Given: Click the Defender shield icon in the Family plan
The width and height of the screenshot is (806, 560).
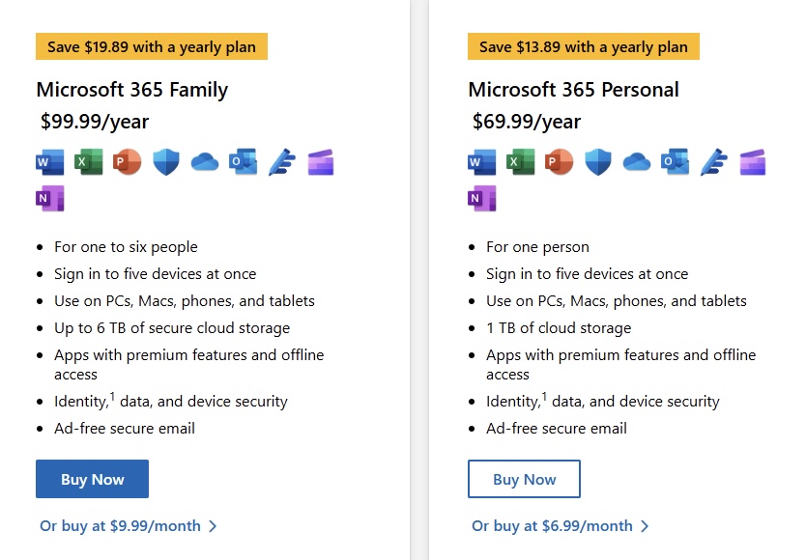Looking at the screenshot, I should [166, 162].
